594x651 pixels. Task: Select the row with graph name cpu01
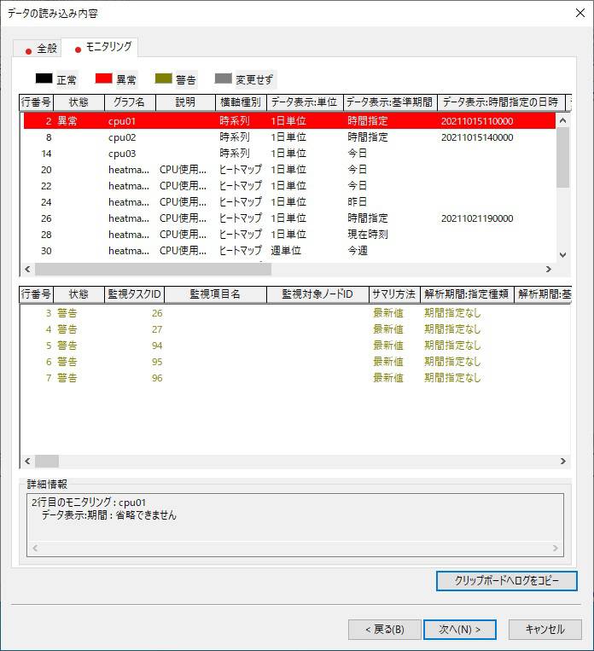tap(289, 121)
